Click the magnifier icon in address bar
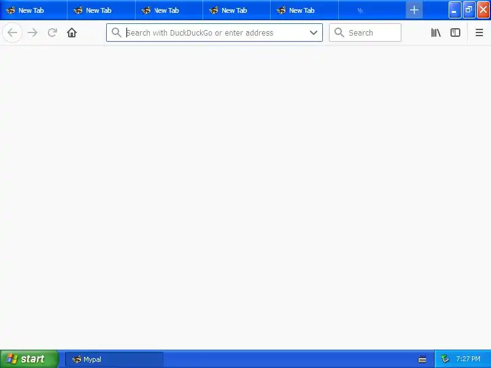 point(116,33)
